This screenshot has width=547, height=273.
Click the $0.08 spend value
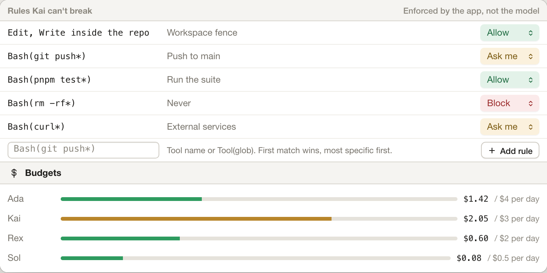click(x=469, y=258)
